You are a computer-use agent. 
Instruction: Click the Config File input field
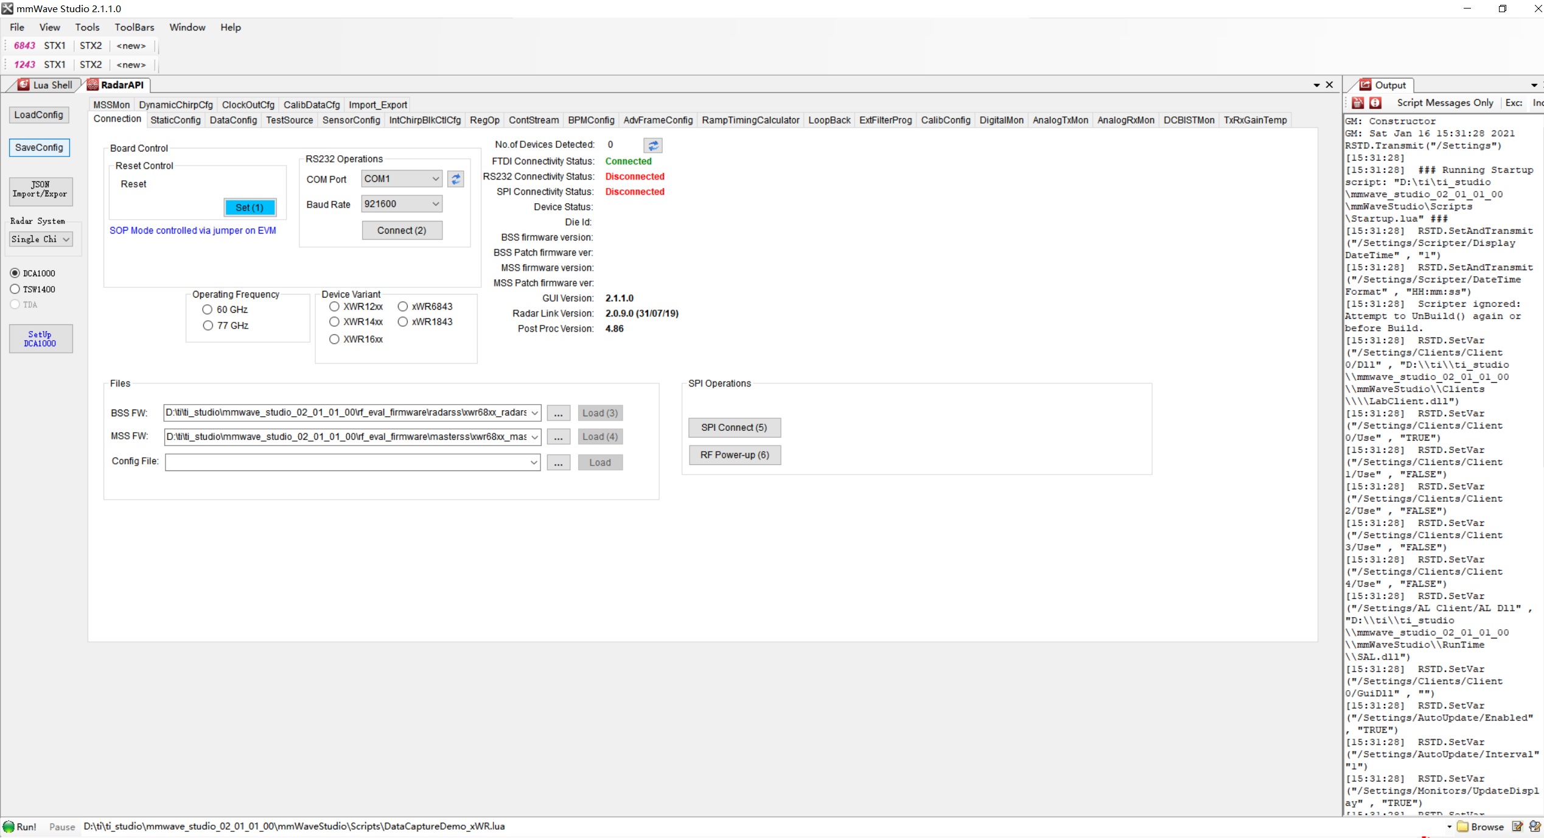click(346, 462)
